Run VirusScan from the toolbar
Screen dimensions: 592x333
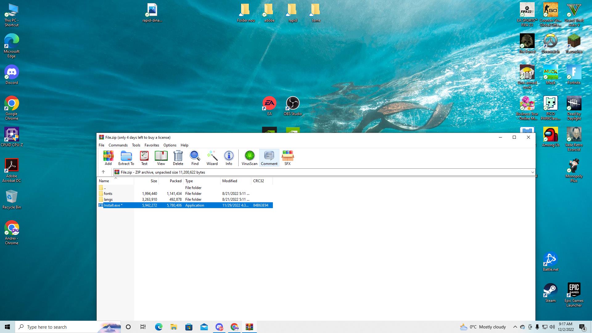pyautogui.click(x=249, y=158)
